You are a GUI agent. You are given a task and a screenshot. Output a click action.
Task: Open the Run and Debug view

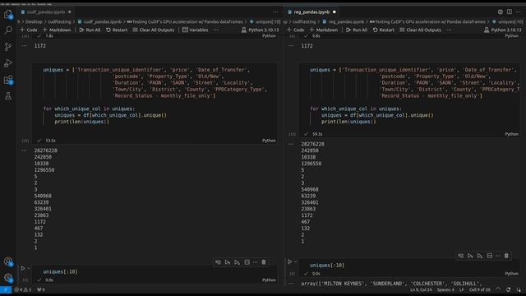pyautogui.click(x=8, y=63)
